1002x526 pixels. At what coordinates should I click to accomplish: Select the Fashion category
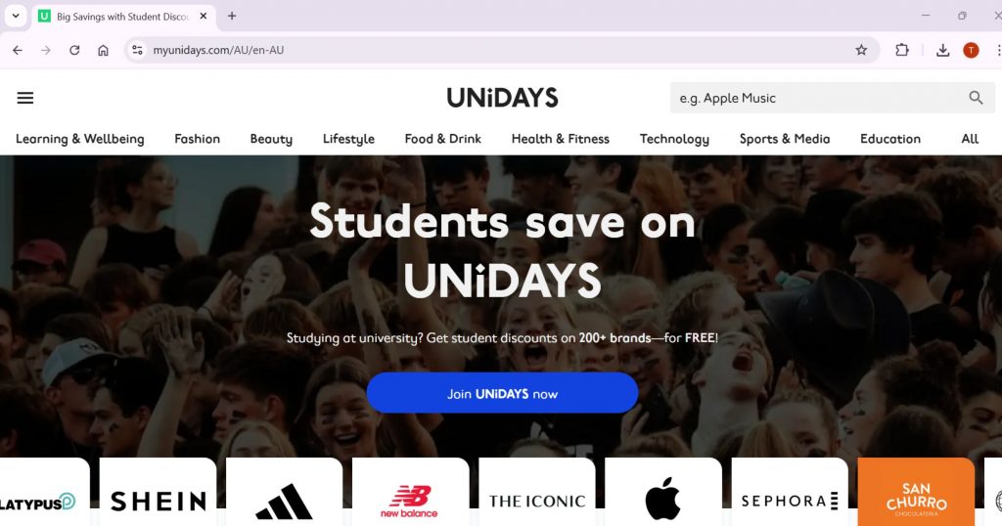click(x=197, y=139)
